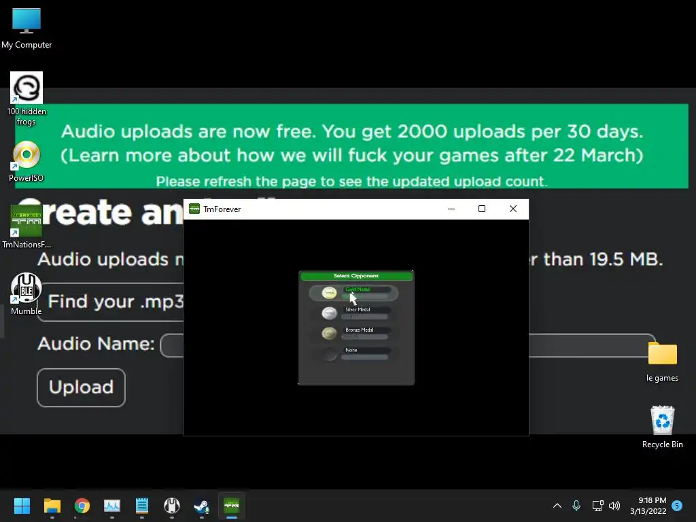The image size is (696, 522).
Task: Minimize the TmForever window
Action: point(451,209)
